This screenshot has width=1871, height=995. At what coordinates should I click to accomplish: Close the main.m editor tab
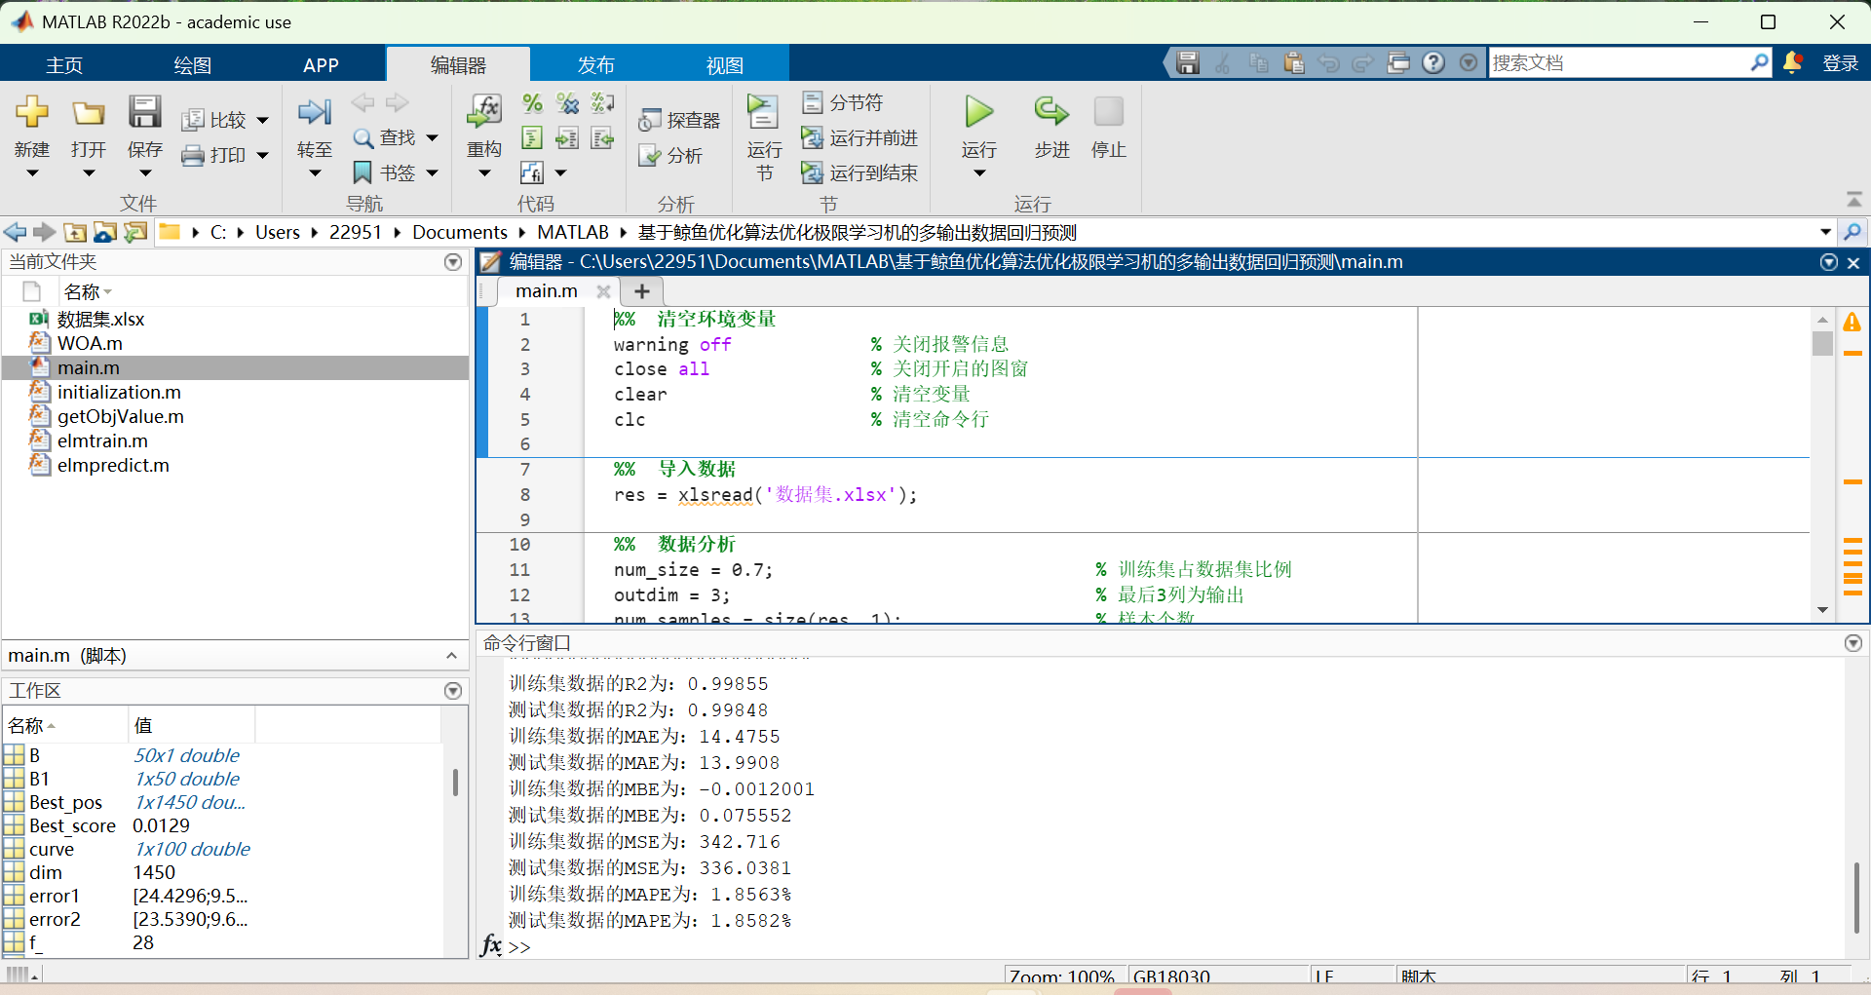pyautogui.click(x=603, y=291)
